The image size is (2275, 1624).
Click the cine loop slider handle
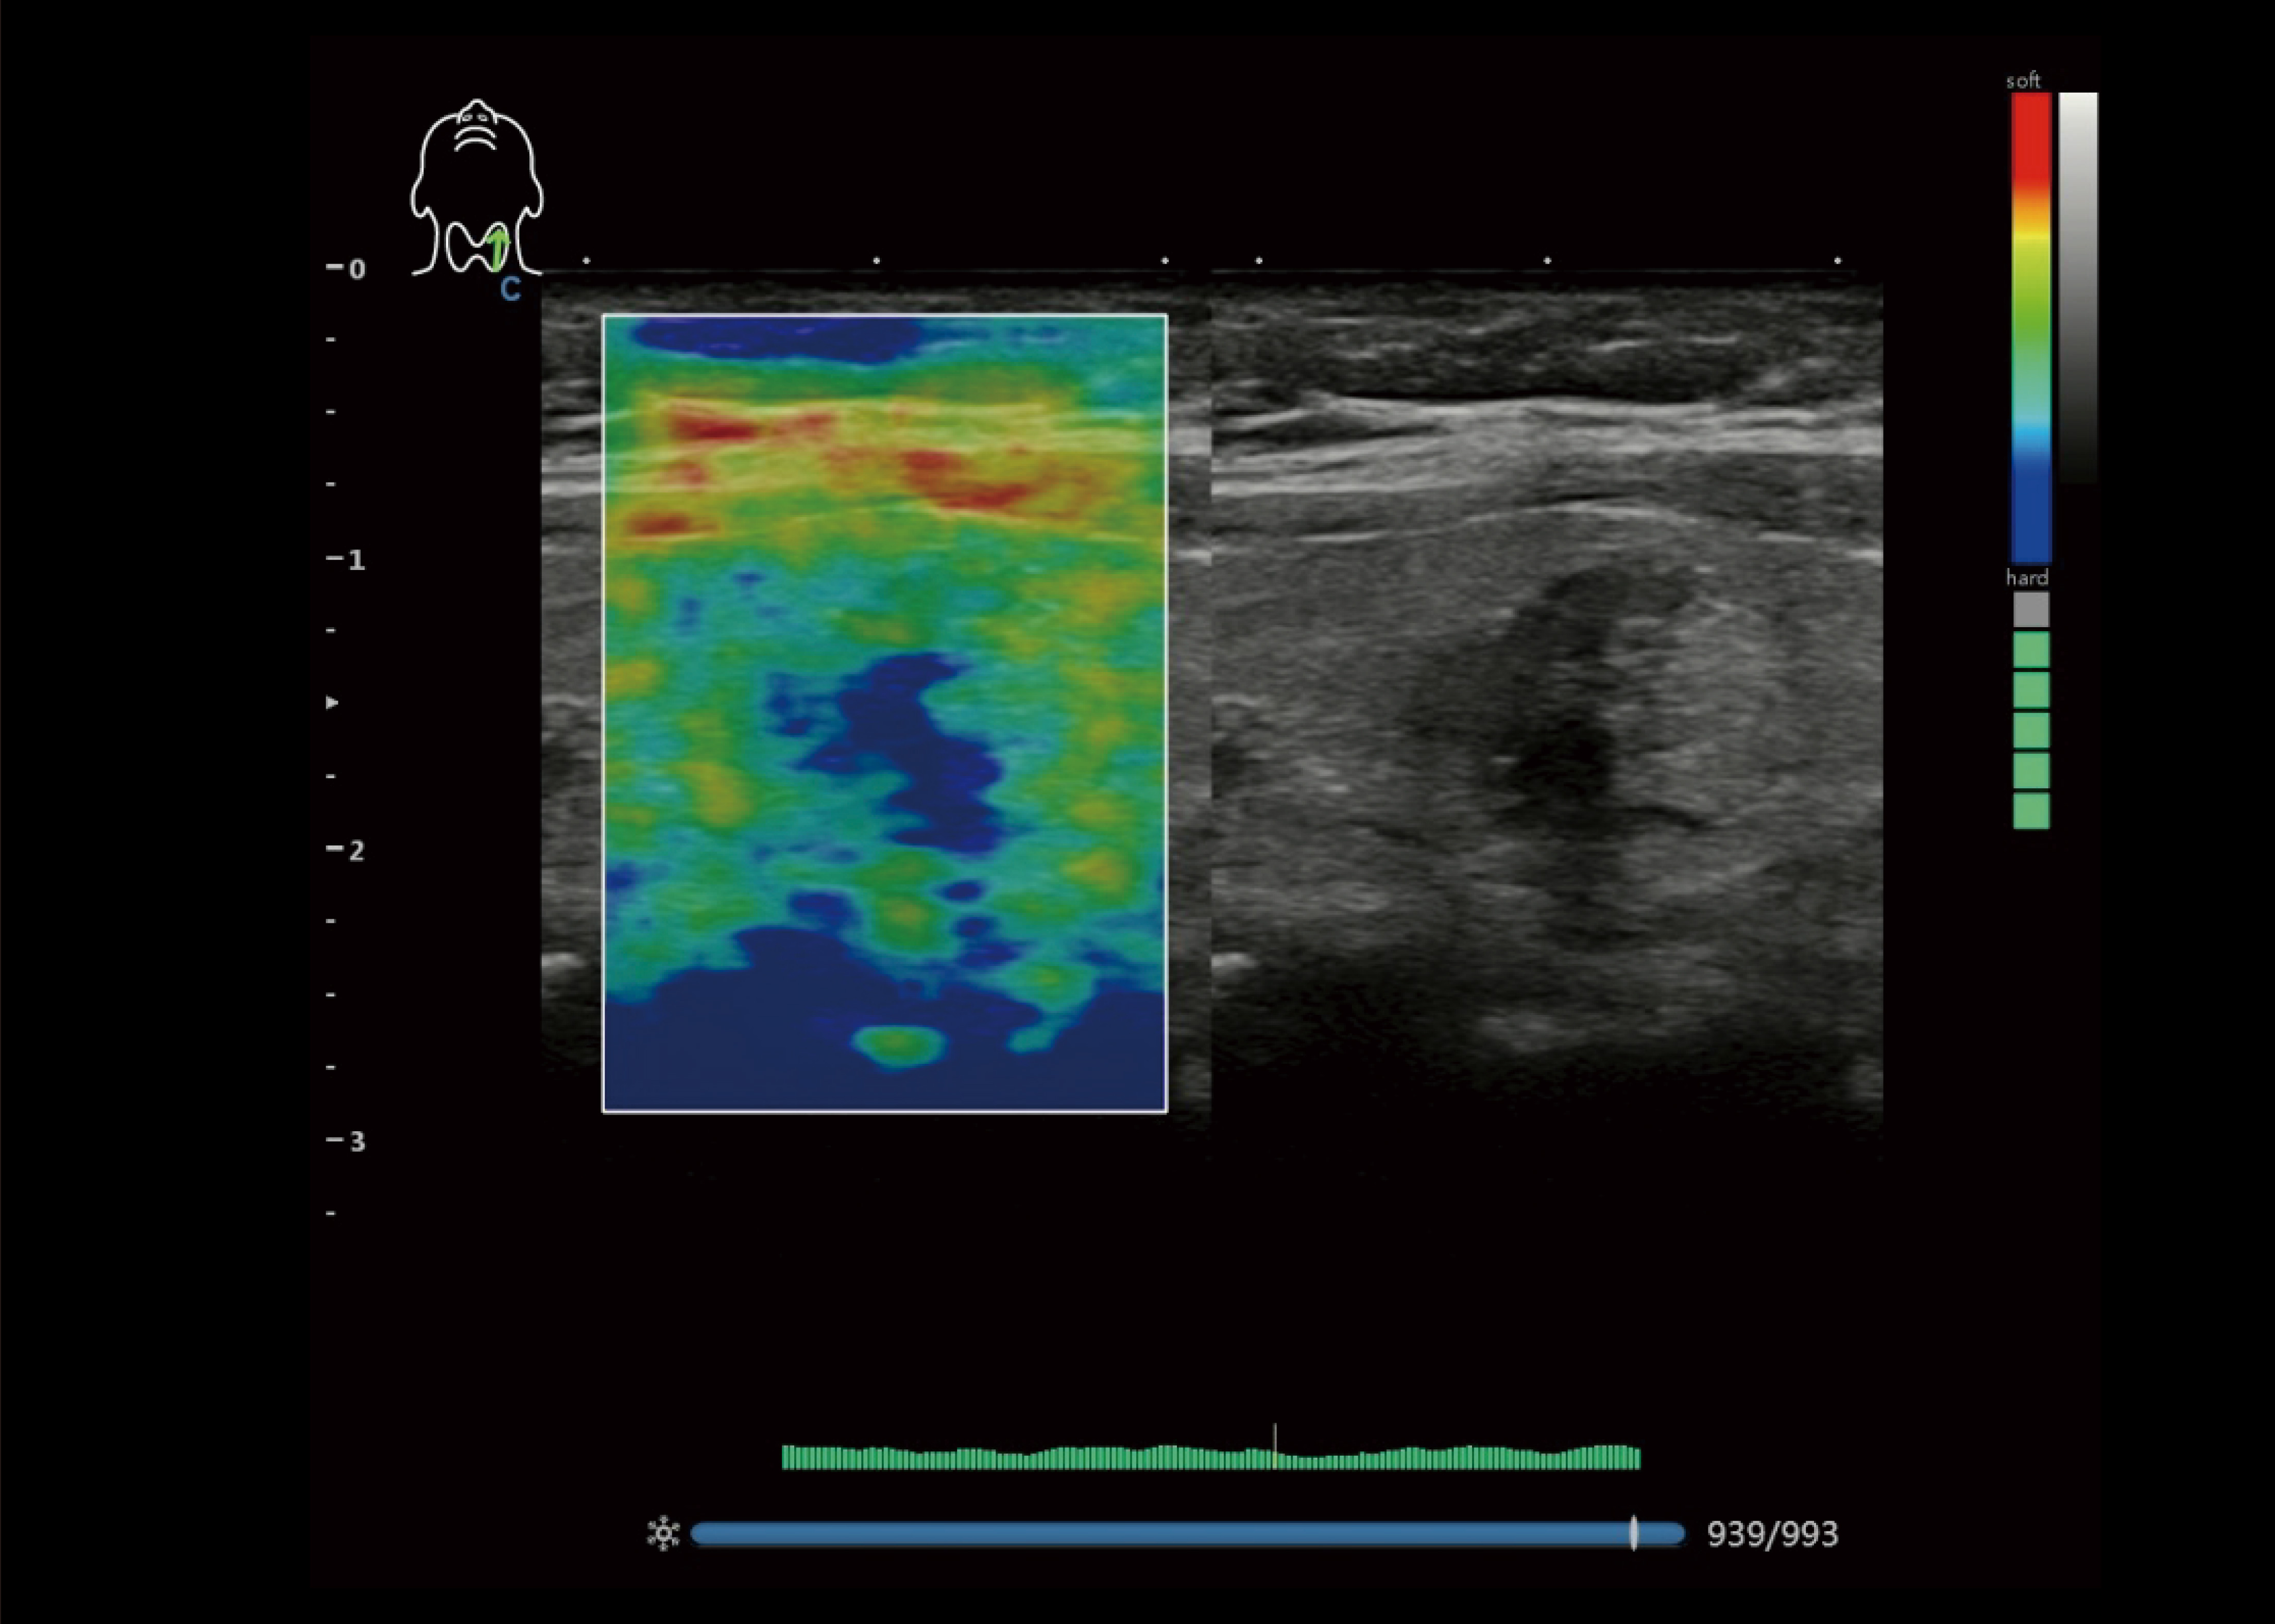point(1633,1533)
